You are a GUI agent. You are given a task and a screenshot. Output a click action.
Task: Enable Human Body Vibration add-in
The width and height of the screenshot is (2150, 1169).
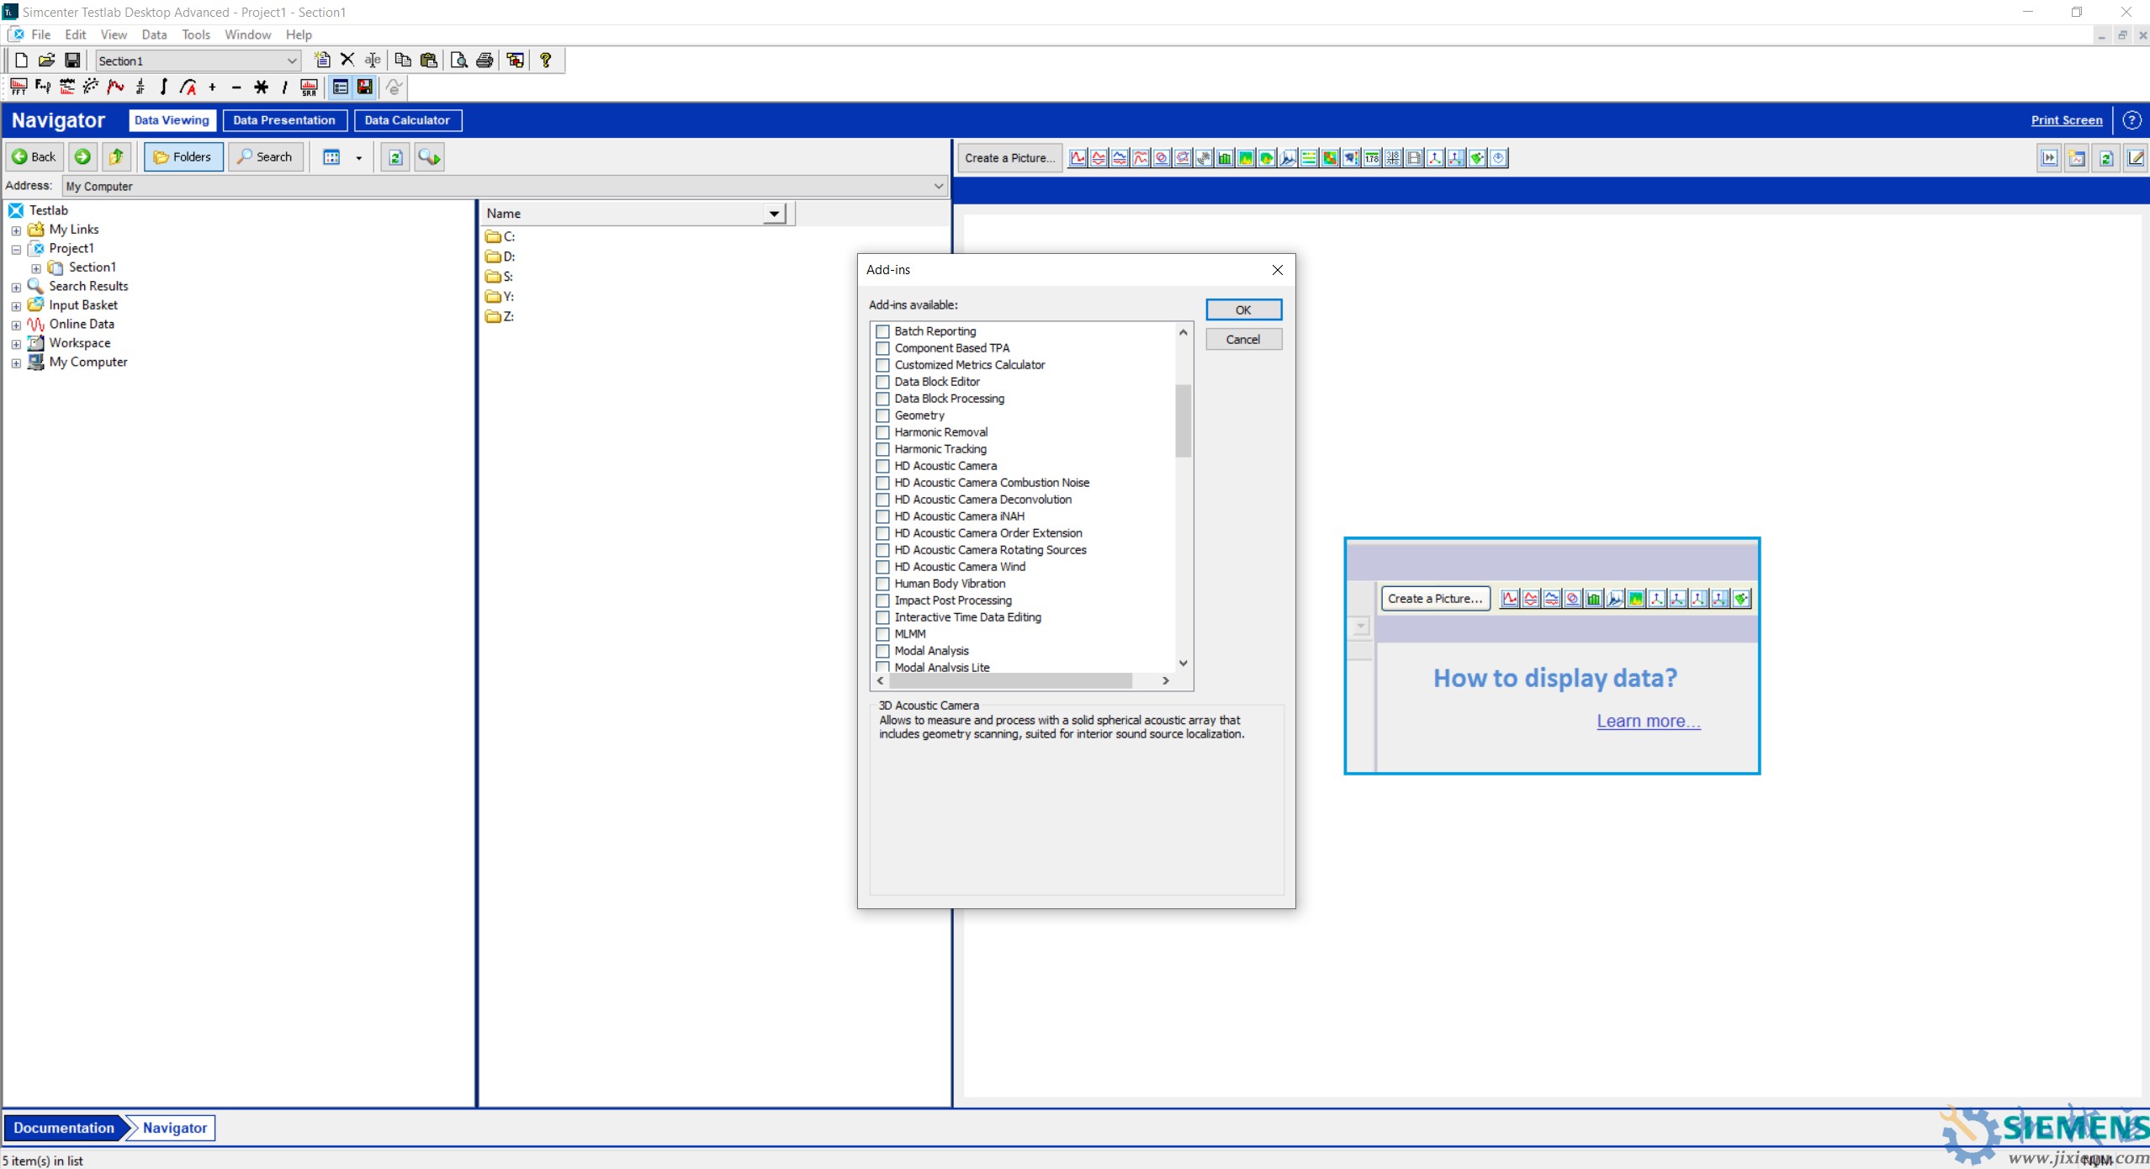pyautogui.click(x=882, y=584)
